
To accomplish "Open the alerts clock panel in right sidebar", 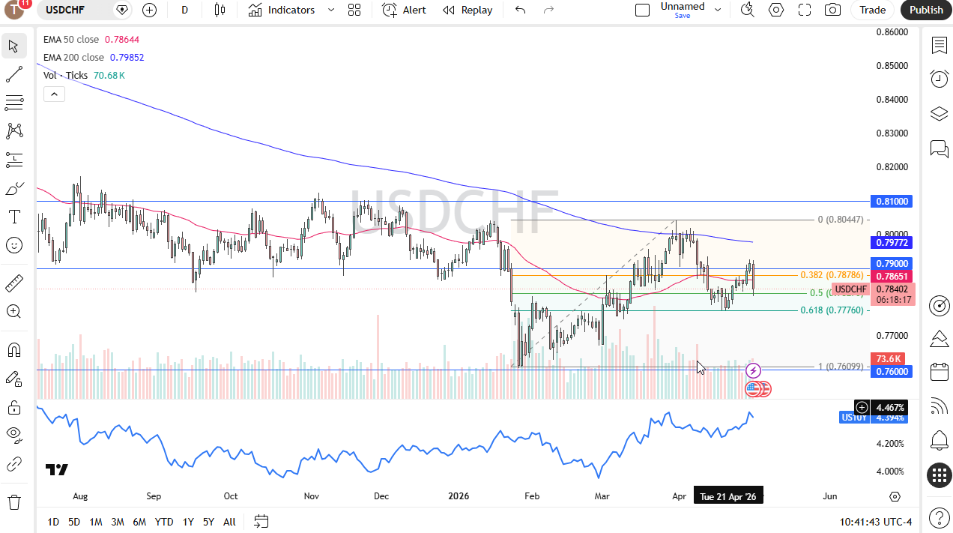I will coord(939,79).
